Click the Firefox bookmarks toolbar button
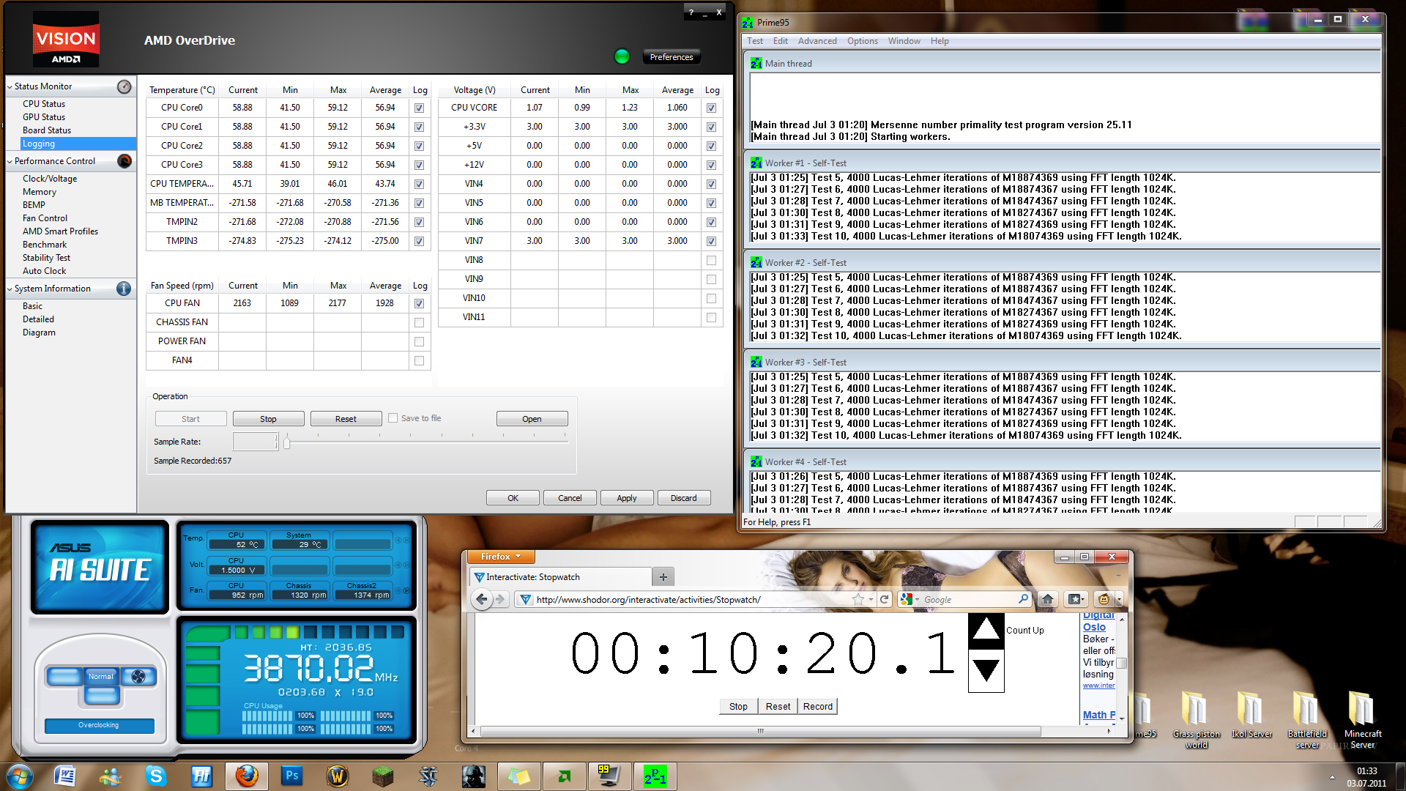The width and height of the screenshot is (1406, 791). [x=1076, y=599]
